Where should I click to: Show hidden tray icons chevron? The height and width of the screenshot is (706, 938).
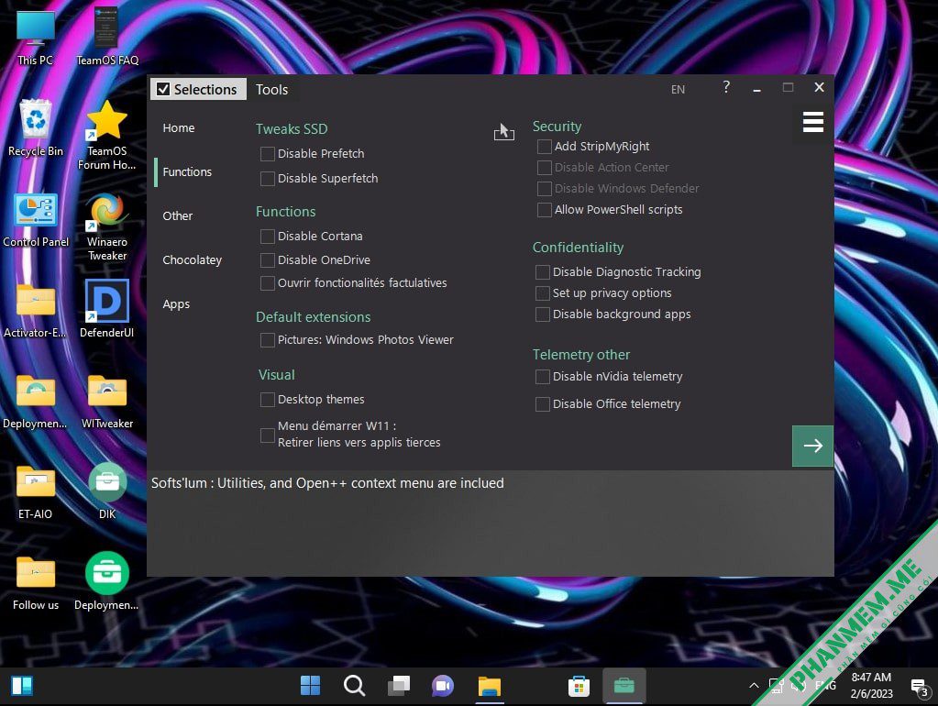[x=754, y=686]
